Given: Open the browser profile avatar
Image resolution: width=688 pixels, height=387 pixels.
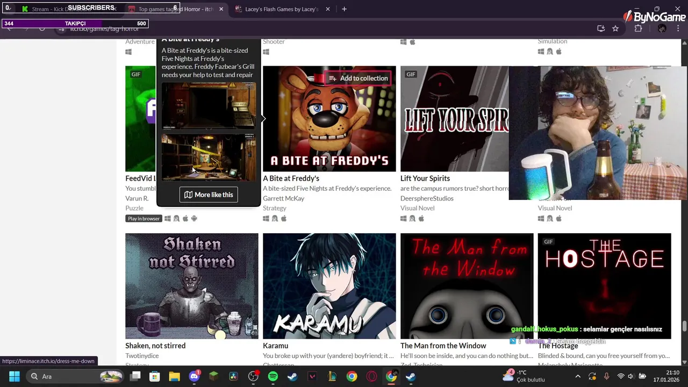Looking at the screenshot, I should [x=662, y=28].
